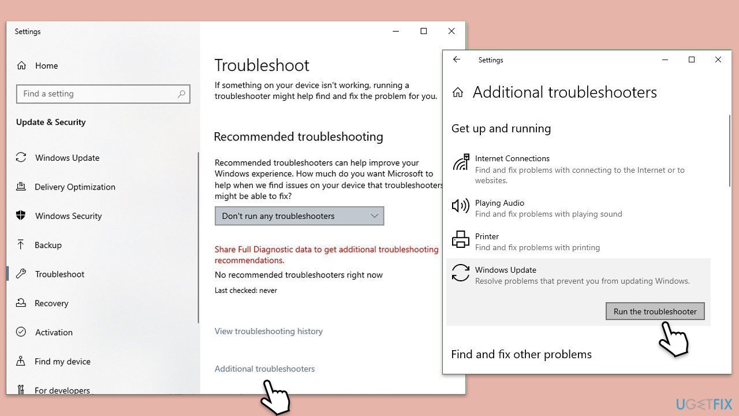Click the Troubleshoot wrench icon

click(x=21, y=274)
